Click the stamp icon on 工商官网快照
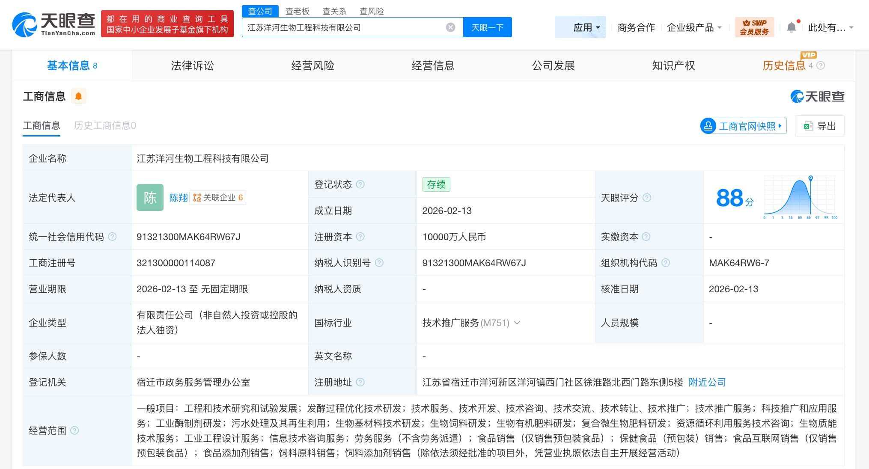This screenshot has height=469, width=869. pos(708,126)
